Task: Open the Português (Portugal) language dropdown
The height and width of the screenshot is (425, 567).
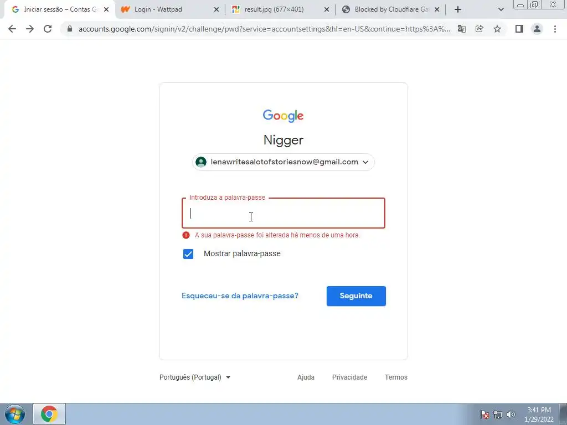Action: [x=195, y=377]
